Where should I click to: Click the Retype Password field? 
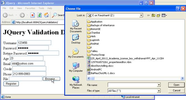pyautogui.click(x=43, y=53)
